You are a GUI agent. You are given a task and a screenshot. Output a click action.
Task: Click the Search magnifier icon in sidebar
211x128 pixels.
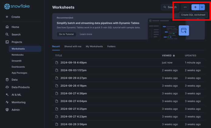tap(7, 34)
